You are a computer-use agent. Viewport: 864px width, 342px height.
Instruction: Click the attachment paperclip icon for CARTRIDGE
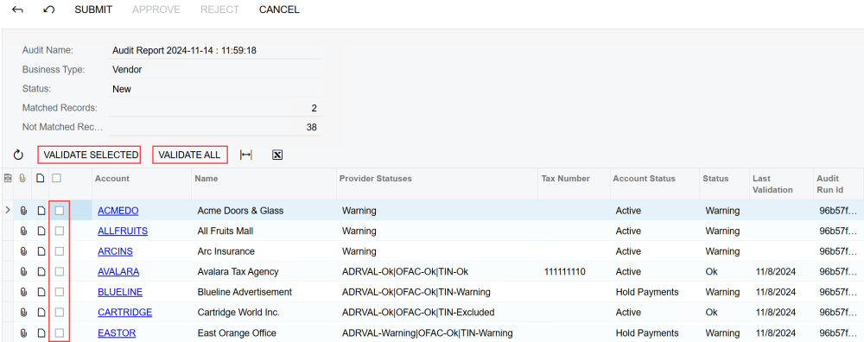pos(23,313)
